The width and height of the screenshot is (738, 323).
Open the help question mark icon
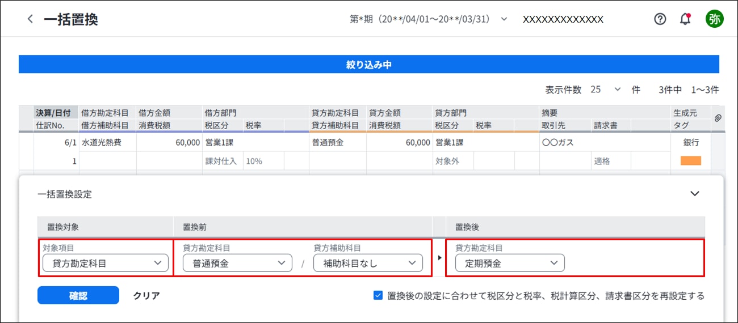click(660, 19)
